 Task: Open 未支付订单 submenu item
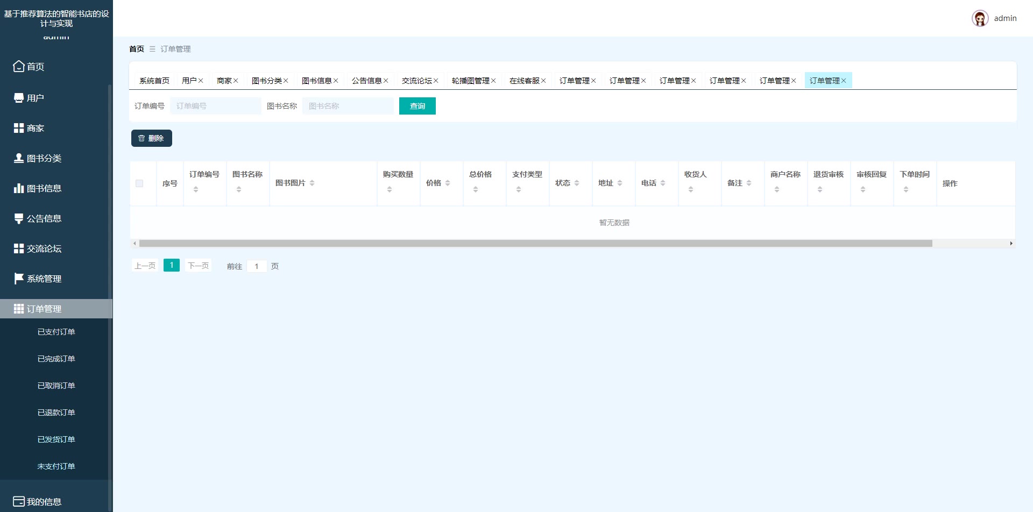56,466
